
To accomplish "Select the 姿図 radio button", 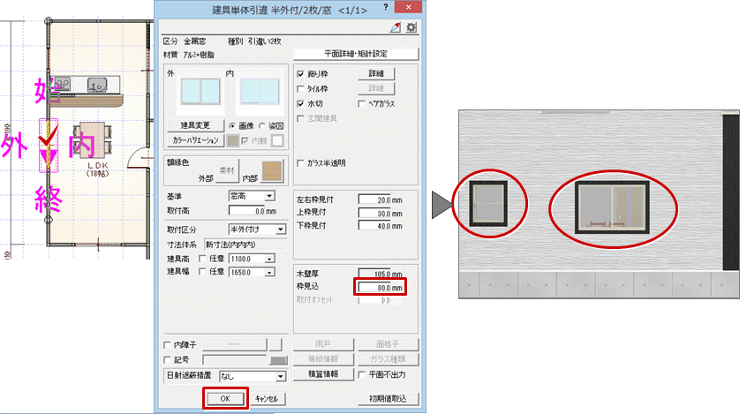I will click(262, 126).
